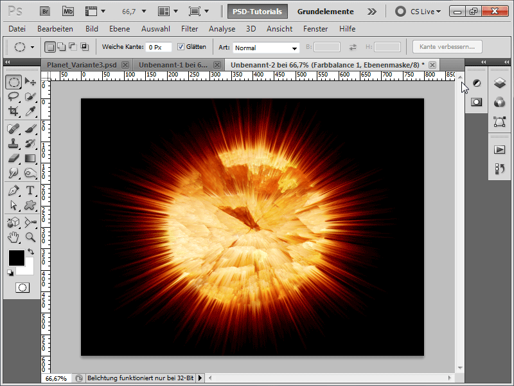Screen dimensions: 514x386
Task: Swap foreground and background colors
Action: [x=31, y=252]
